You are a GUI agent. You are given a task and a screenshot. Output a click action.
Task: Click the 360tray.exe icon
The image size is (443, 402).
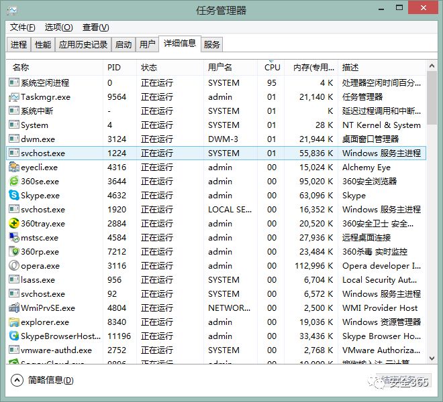click(x=14, y=223)
